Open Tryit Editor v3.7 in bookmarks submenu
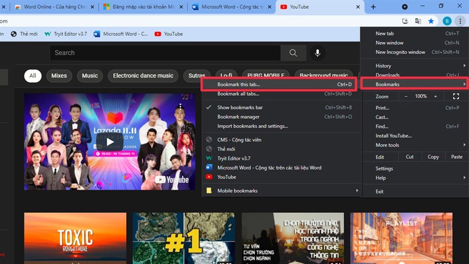The width and height of the screenshot is (469, 264). pos(281,158)
